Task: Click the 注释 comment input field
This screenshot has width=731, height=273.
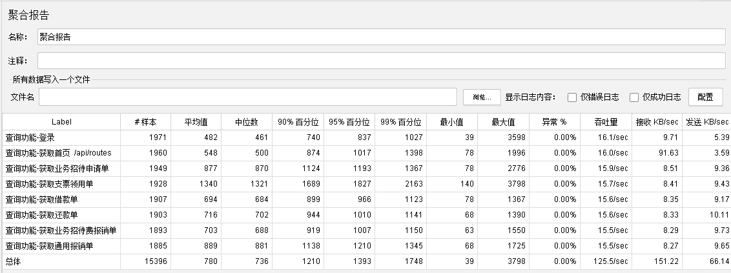Action: tap(381, 61)
